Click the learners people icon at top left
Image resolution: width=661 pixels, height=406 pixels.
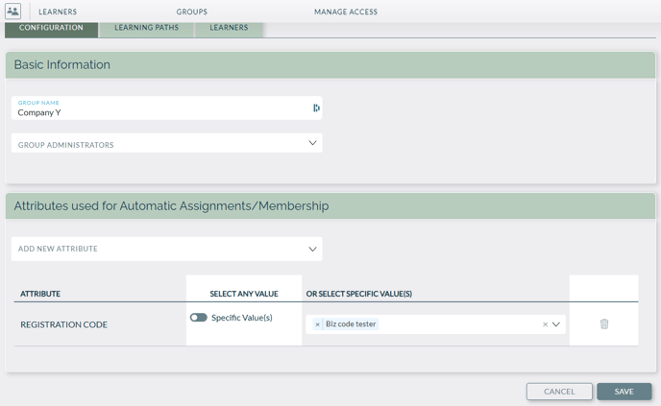[13, 11]
